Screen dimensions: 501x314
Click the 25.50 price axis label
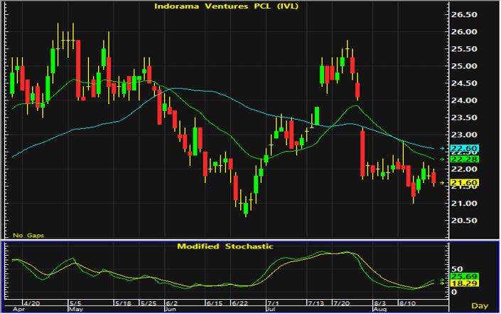click(x=464, y=49)
